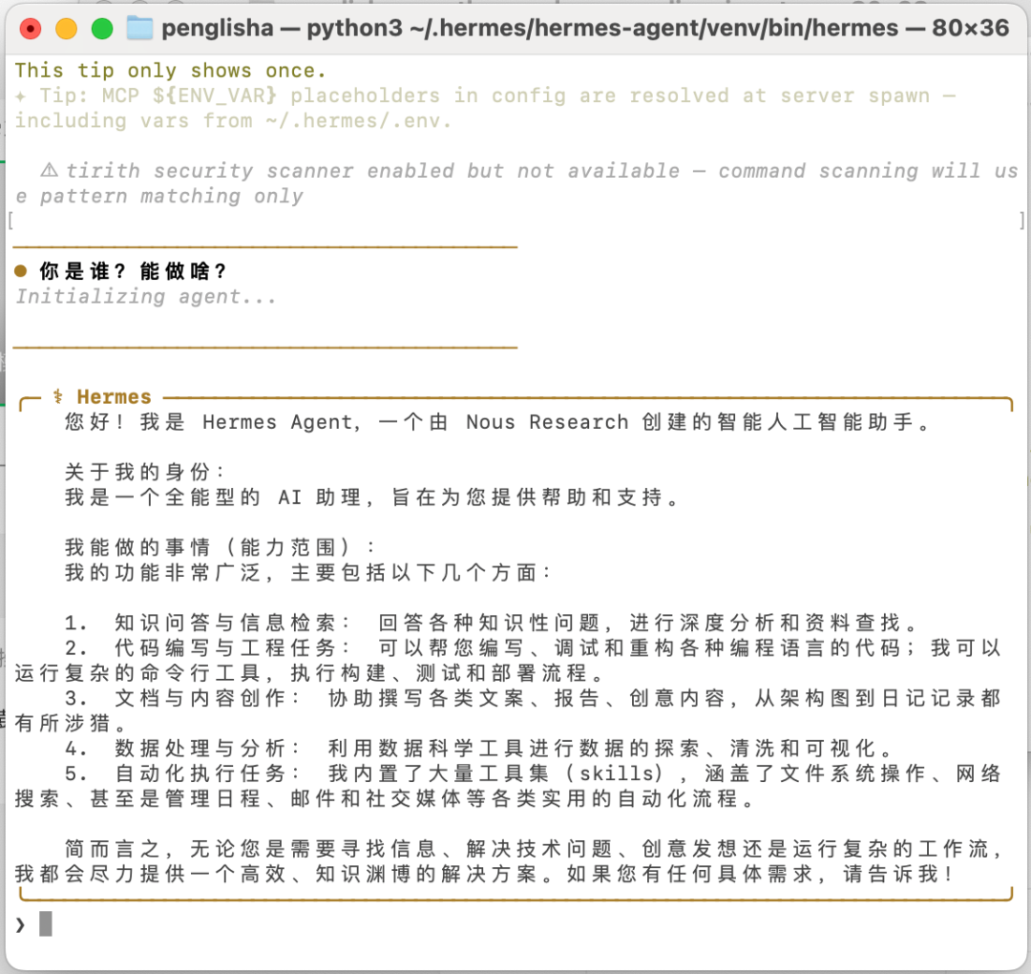Click the sparkle icon before "Tip: MCP"
This screenshot has height=974, width=1031.
coord(21,96)
